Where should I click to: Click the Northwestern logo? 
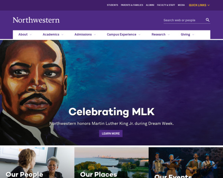[x=36, y=20]
